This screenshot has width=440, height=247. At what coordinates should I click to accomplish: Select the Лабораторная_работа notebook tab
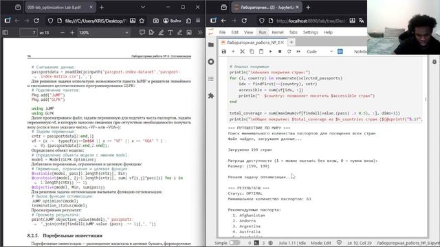click(x=252, y=43)
